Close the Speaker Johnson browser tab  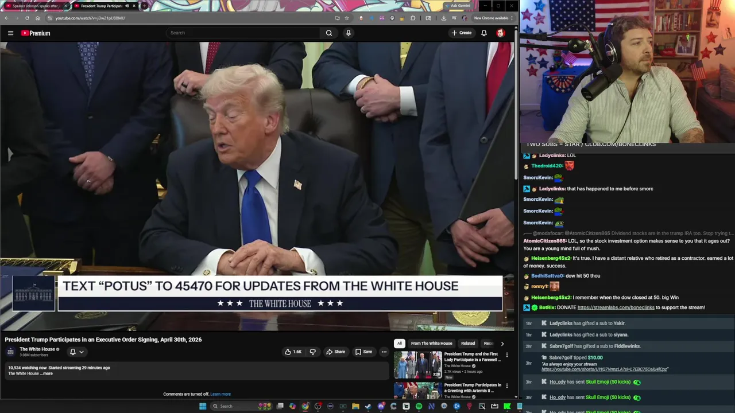coord(65,6)
